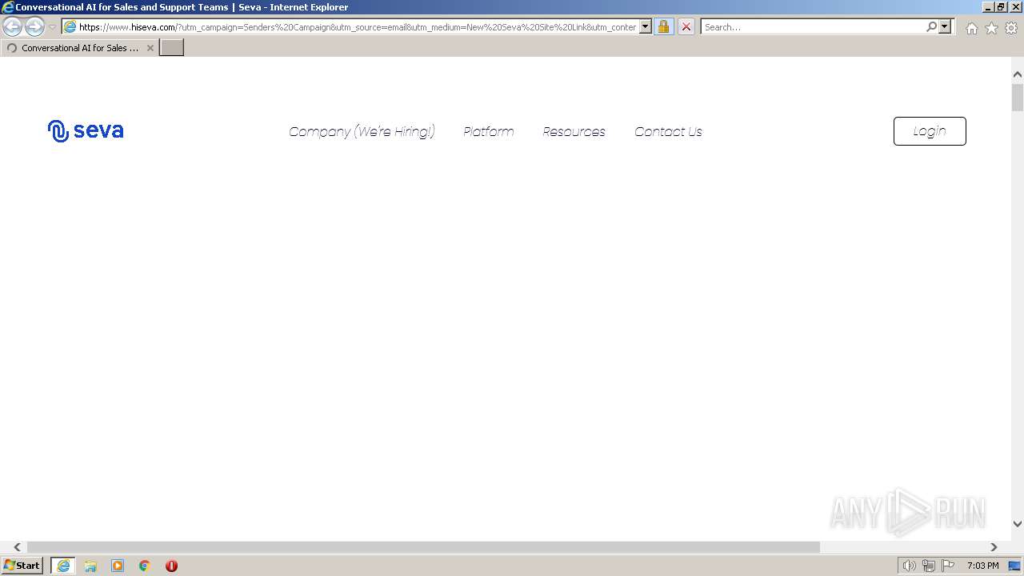
Task: Click the vertical scrollbar up arrow
Action: pyautogui.click(x=1018, y=74)
